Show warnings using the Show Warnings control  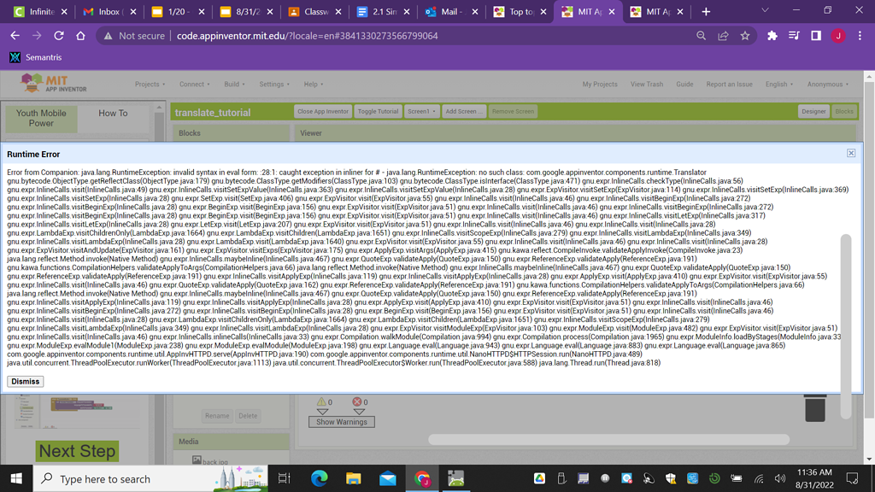coord(342,421)
